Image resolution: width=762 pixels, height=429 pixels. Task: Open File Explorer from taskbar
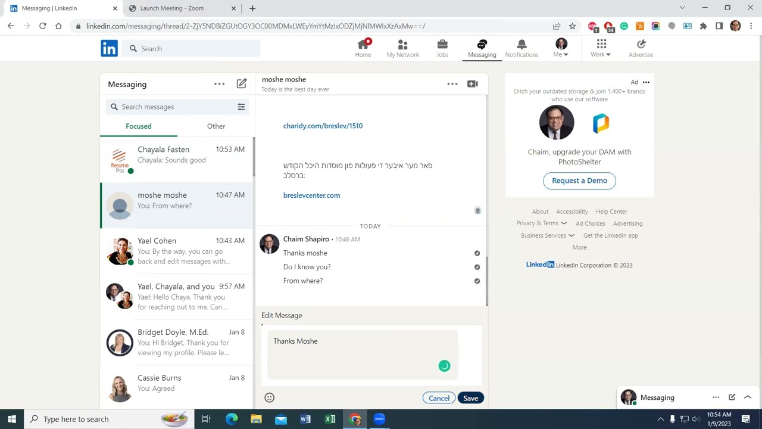point(256,419)
